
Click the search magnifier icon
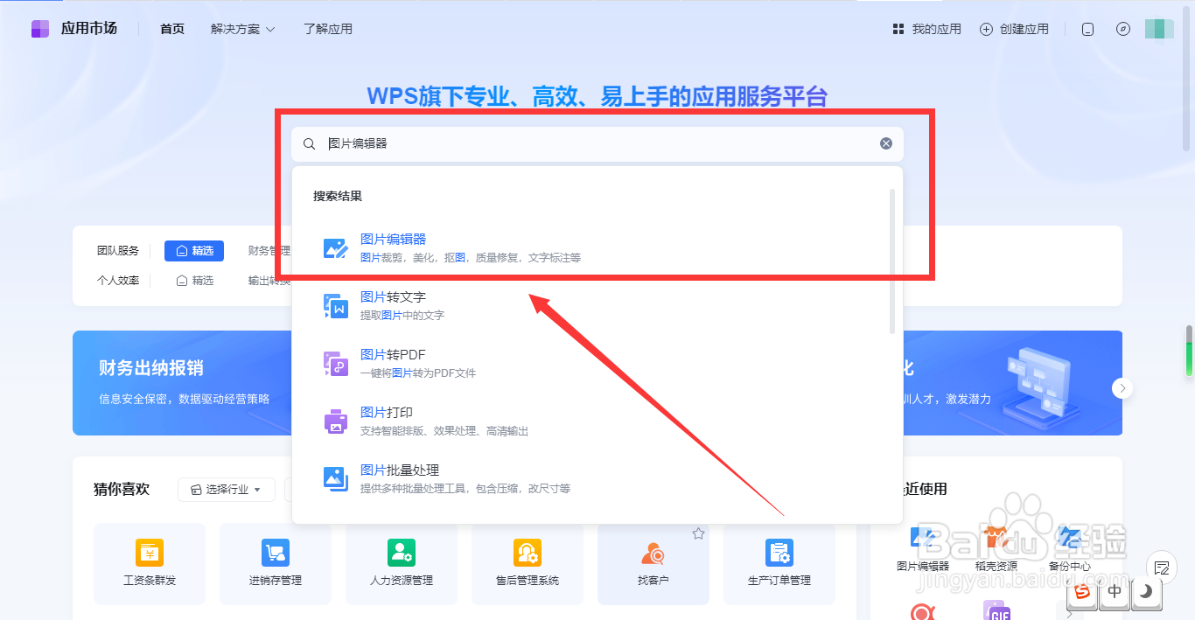tap(309, 143)
